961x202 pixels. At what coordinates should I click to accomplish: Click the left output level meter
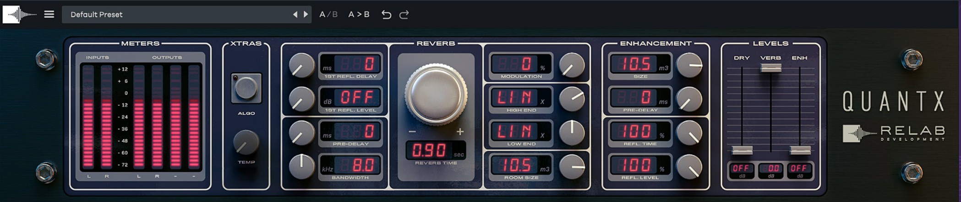[139, 117]
